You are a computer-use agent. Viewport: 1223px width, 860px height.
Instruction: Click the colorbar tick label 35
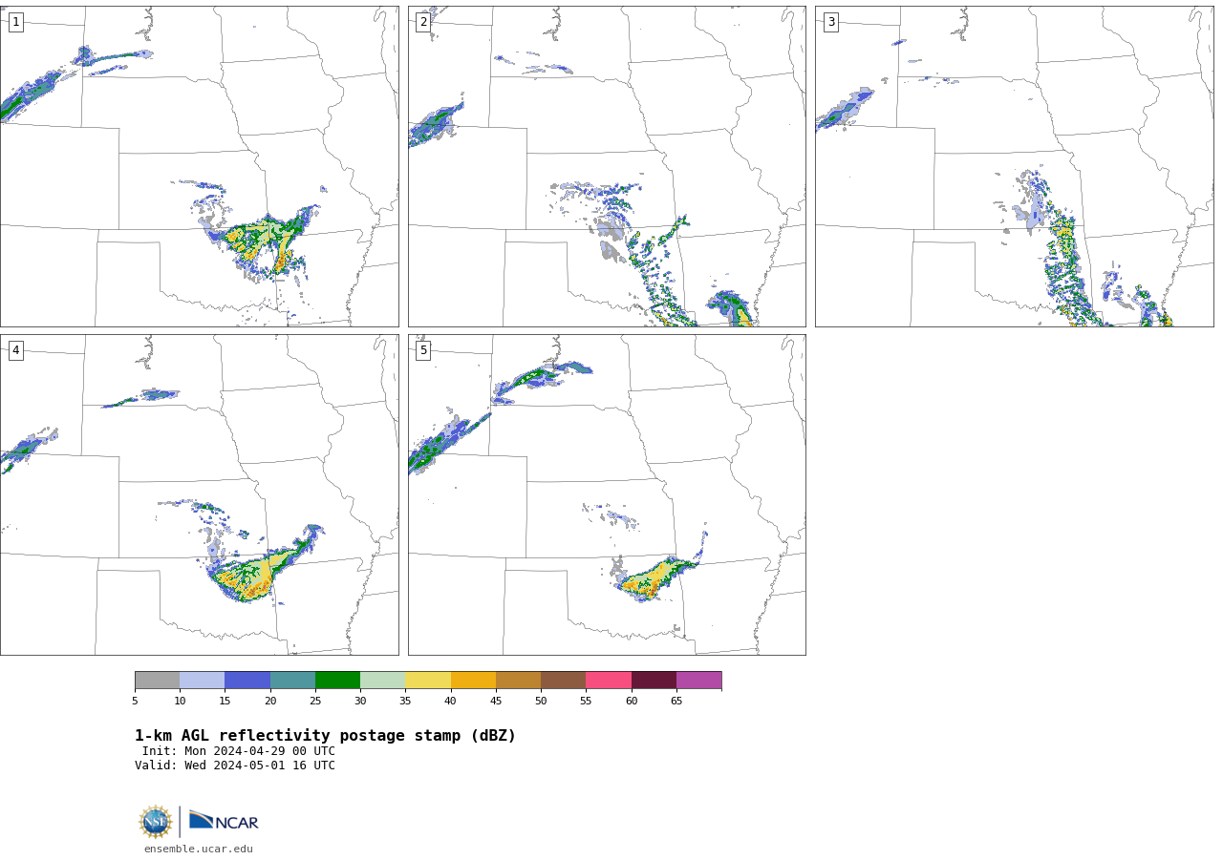(x=405, y=701)
